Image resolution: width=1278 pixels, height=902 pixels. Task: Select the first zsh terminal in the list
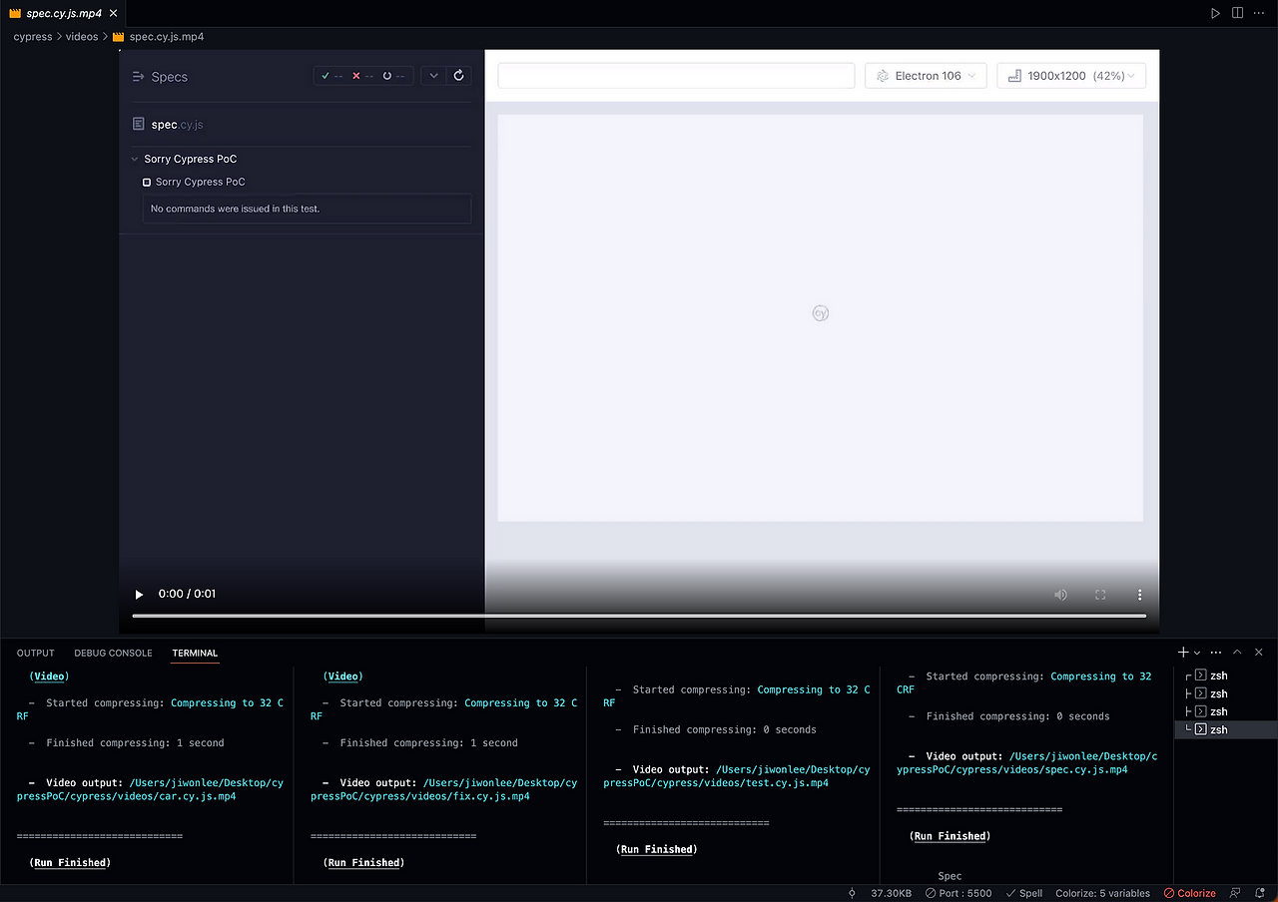(1225, 676)
